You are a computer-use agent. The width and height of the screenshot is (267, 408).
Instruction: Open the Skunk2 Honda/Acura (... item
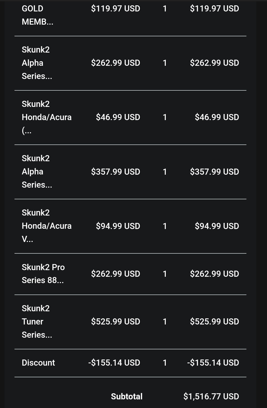click(47, 117)
